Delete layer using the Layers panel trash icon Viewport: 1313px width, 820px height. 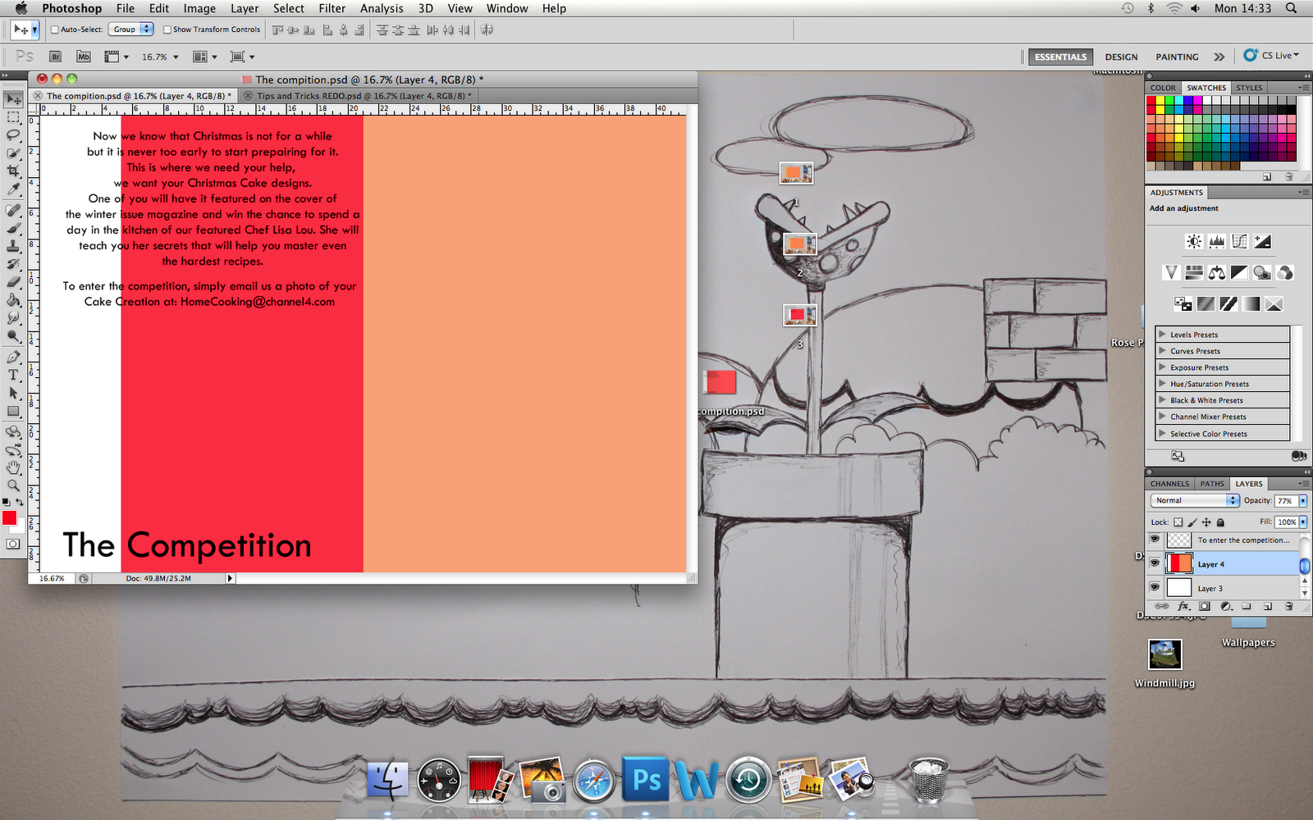tap(1288, 607)
